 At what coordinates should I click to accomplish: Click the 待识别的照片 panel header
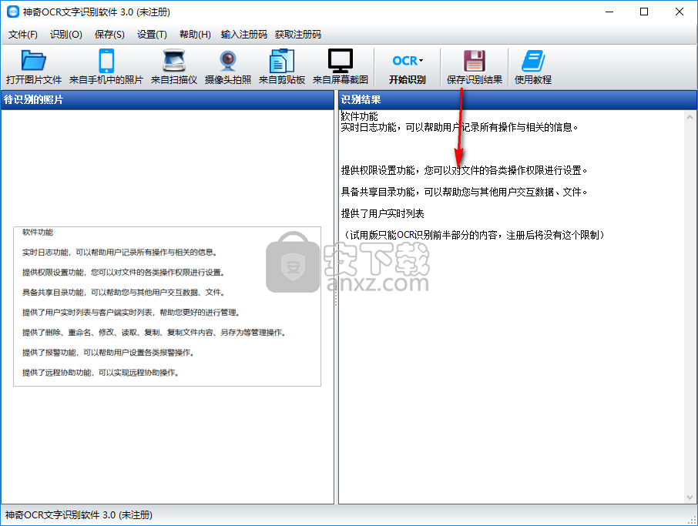(167, 99)
